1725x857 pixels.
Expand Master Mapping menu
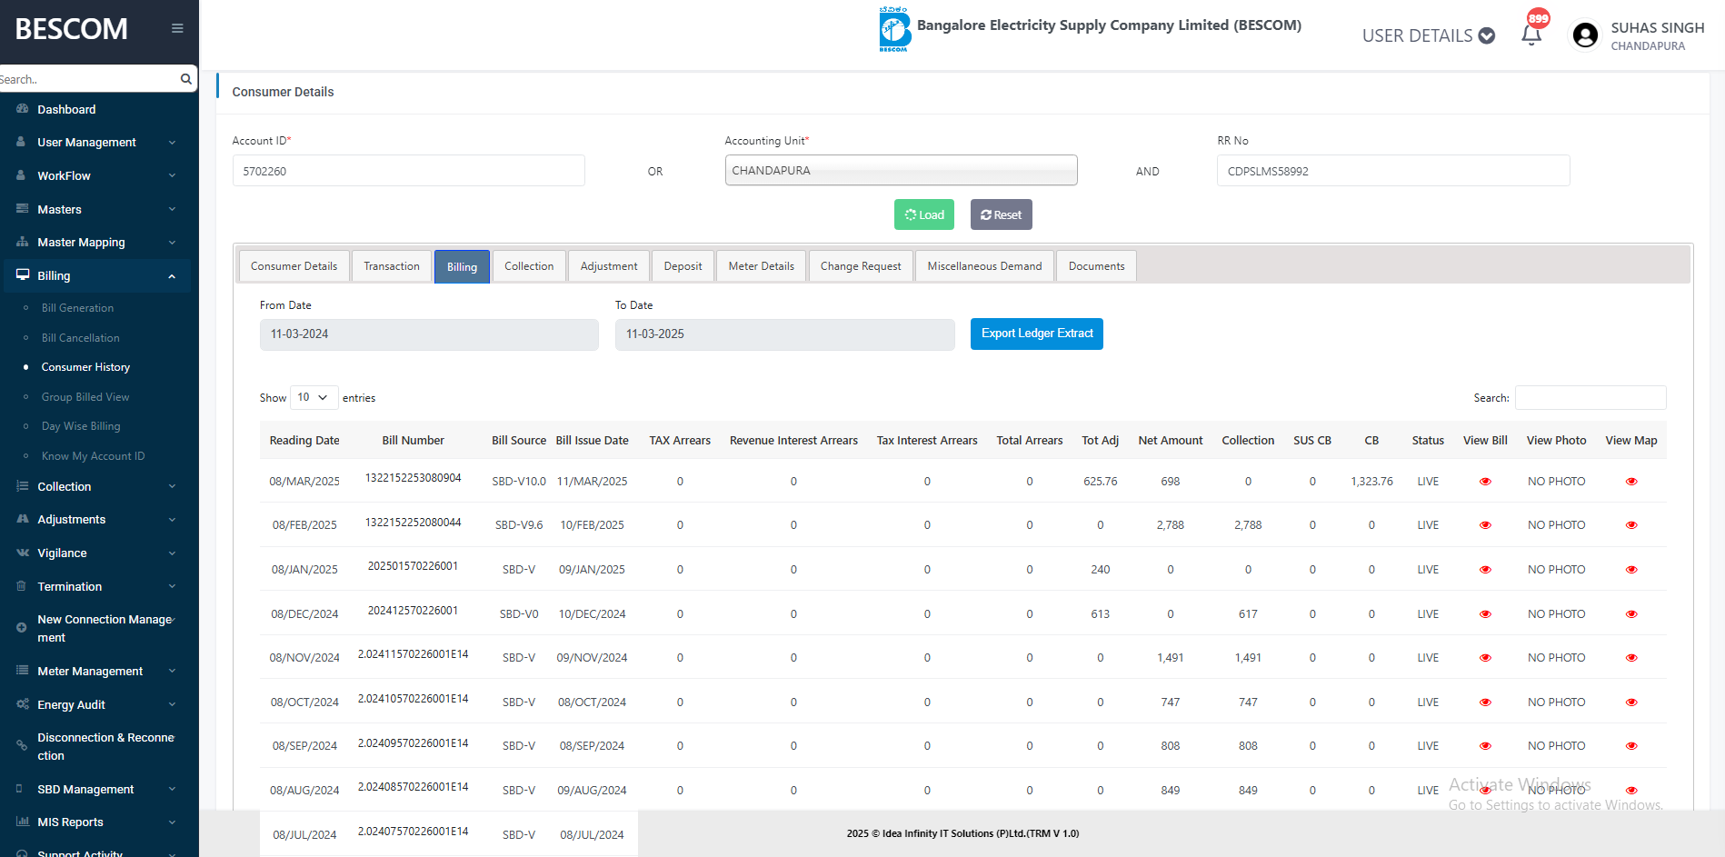99,243
